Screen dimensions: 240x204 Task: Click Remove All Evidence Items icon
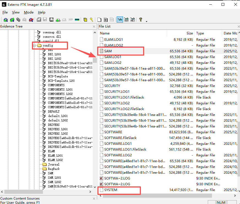(x=31, y=20)
